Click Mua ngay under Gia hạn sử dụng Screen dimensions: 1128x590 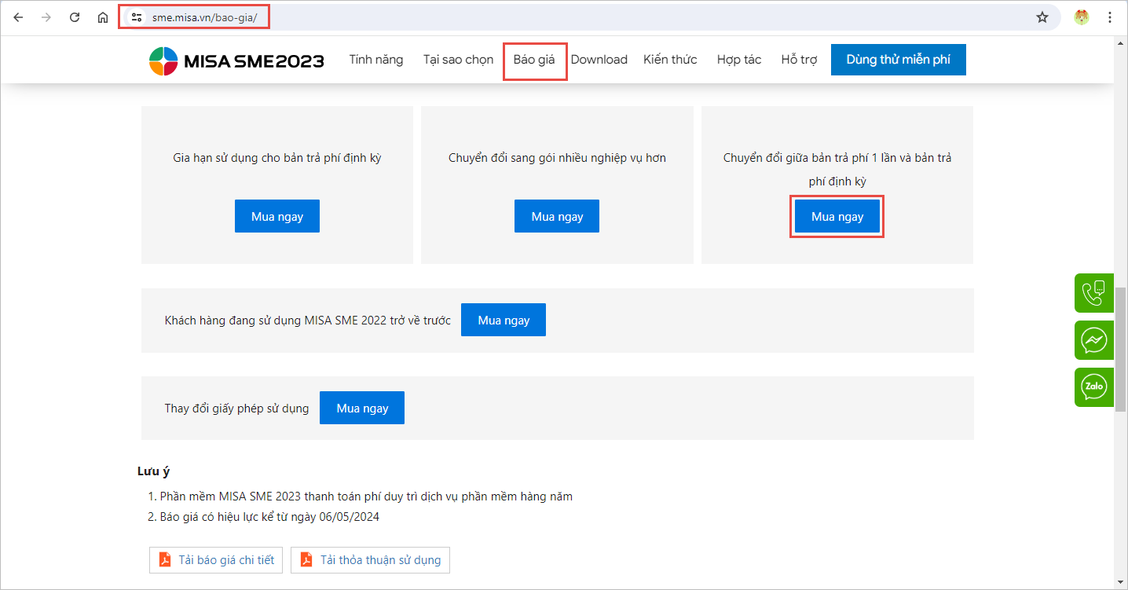[x=277, y=216]
